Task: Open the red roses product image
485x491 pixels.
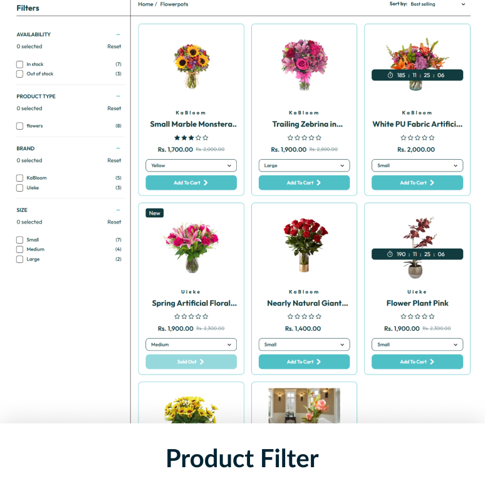Action: pyautogui.click(x=305, y=245)
